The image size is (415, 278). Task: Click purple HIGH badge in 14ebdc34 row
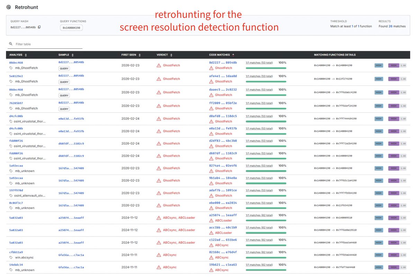[x=394, y=267]
